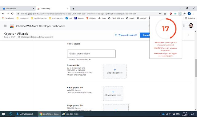
Task: Click the blue Save draft button
Action: pyautogui.click(x=145, y=35)
